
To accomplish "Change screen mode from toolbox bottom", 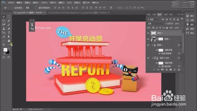I will point(9,57).
